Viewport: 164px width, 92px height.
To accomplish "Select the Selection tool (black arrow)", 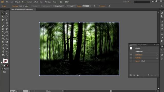I will point(3,14).
